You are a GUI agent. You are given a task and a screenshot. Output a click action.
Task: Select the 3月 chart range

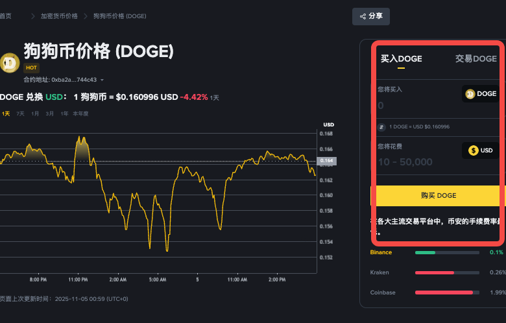49,114
